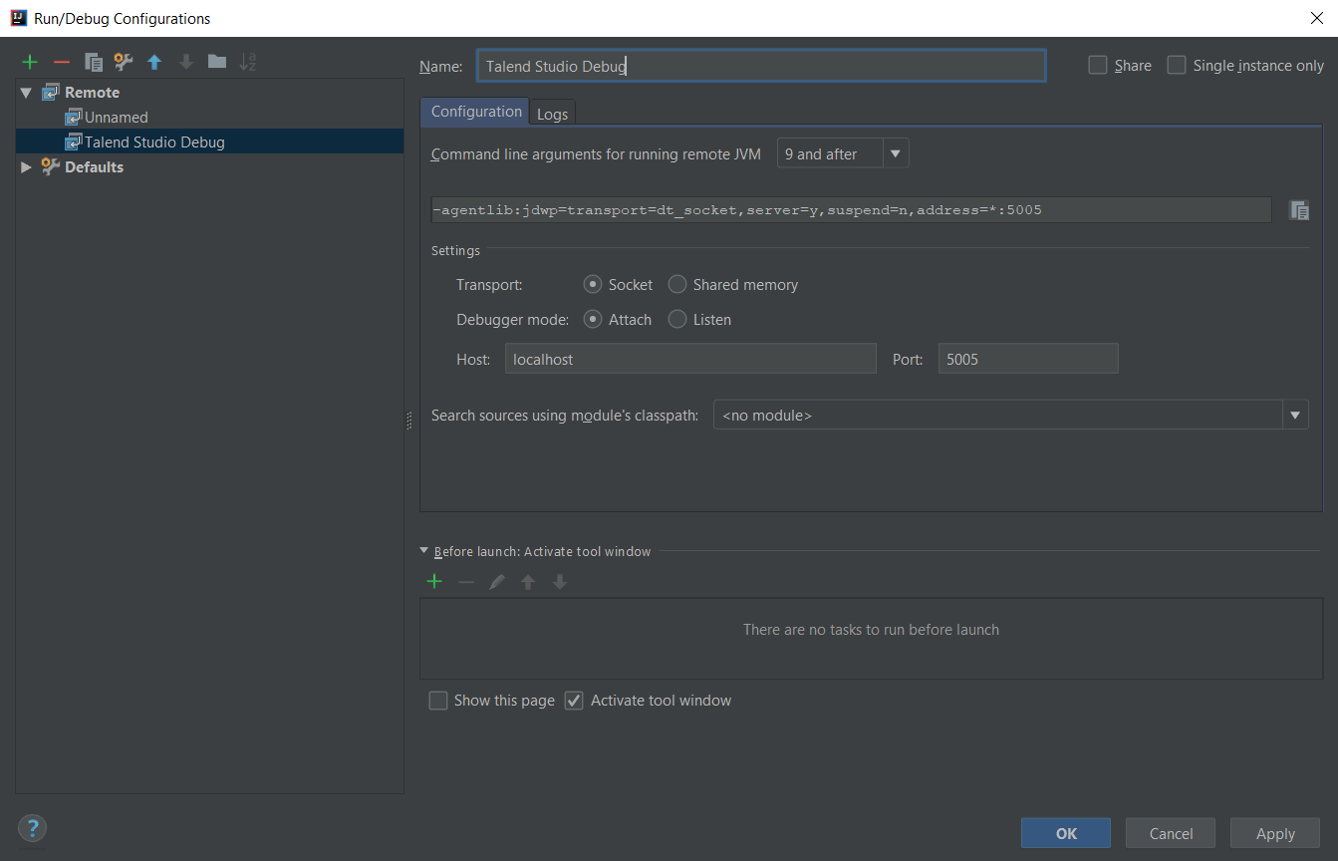
Task: Open the help button
Action: tap(32, 828)
